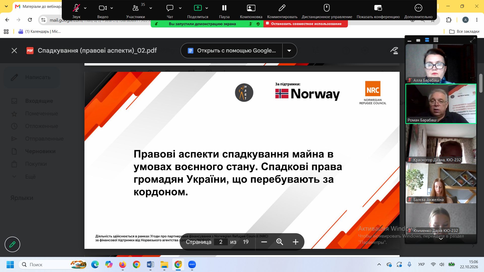Click Открыть с помощью Google button

[x=232, y=51]
